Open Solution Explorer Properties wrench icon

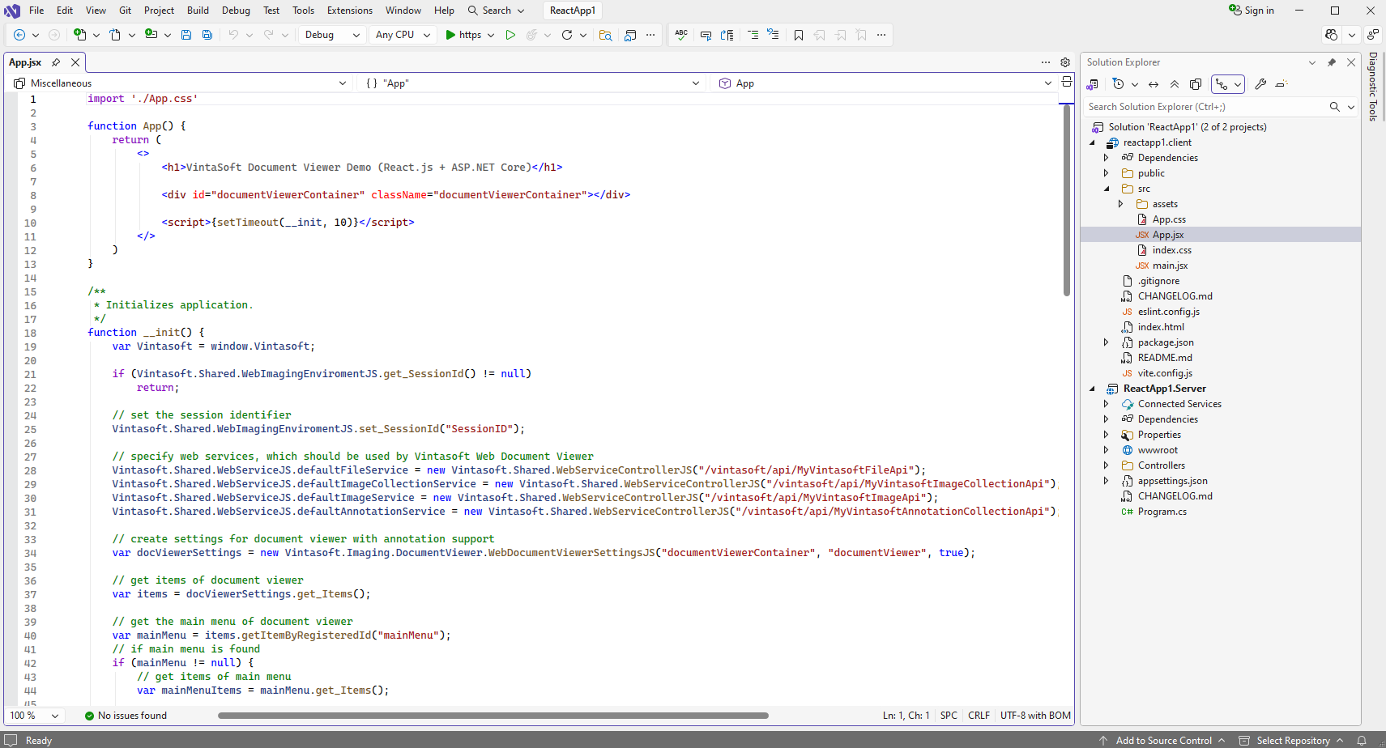pos(1260,84)
